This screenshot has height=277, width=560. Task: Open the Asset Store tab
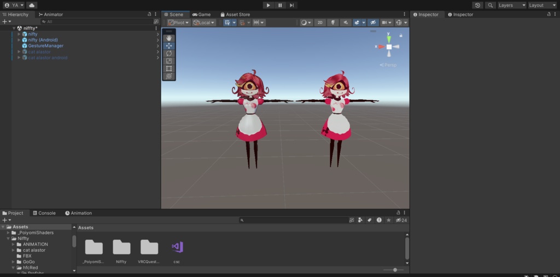tap(235, 14)
